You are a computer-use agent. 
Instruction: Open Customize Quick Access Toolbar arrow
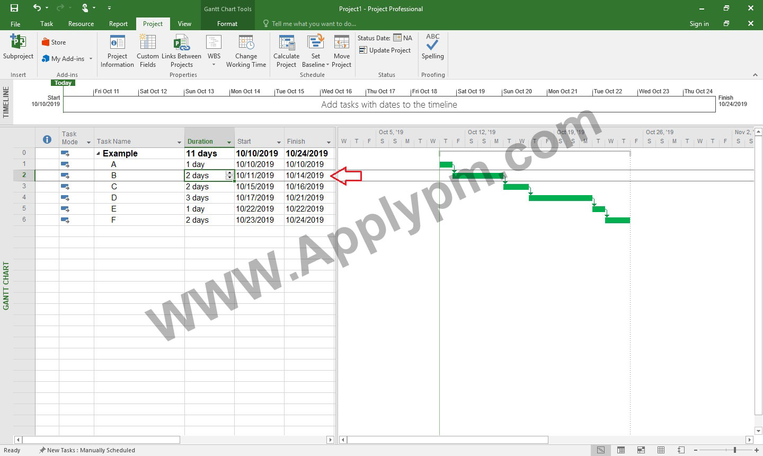pyautogui.click(x=109, y=8)
